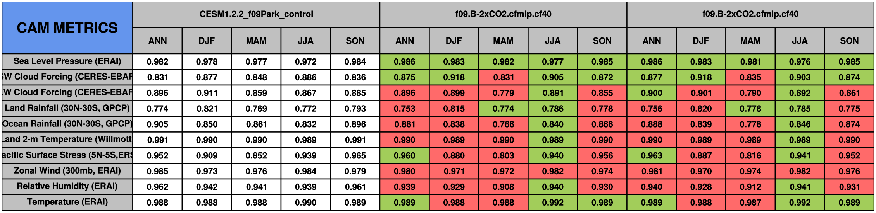The width and height of the screenshot is (876, 213).
Task: Click the blue CAM METRICS header cell
Action: [x=67, y=28]
